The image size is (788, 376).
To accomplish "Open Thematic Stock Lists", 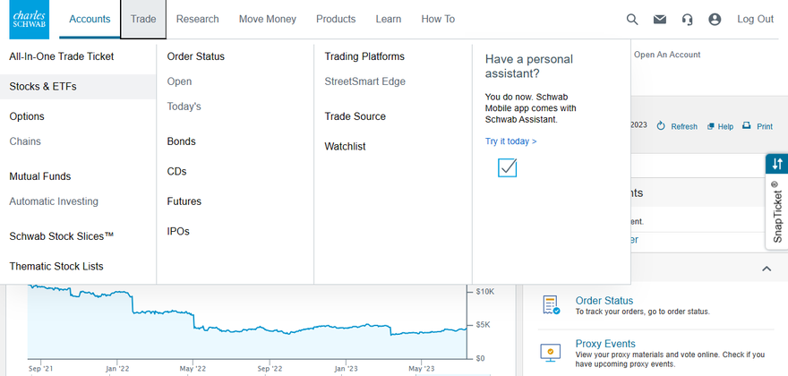I will tap(56, 267).
